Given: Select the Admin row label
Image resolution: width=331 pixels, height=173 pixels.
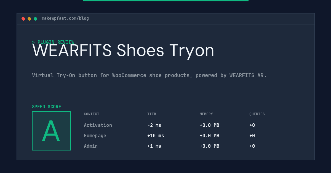Looking at the screenshot, I should pos(91,146).
